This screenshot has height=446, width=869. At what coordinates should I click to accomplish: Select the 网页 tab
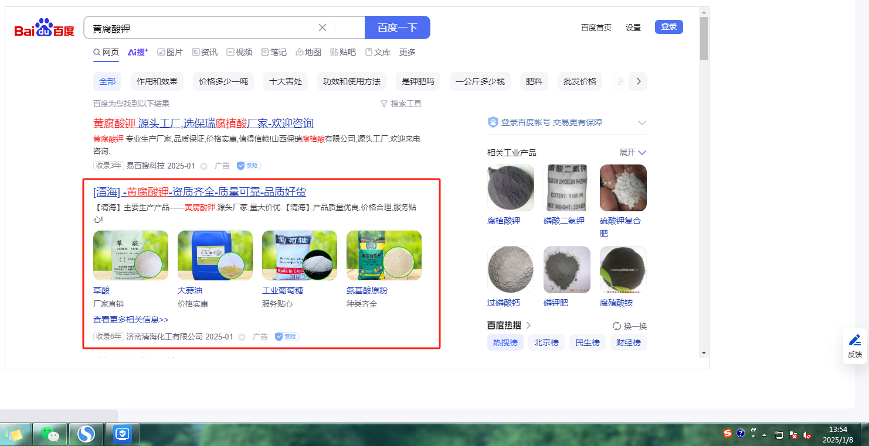coord(106,52)
